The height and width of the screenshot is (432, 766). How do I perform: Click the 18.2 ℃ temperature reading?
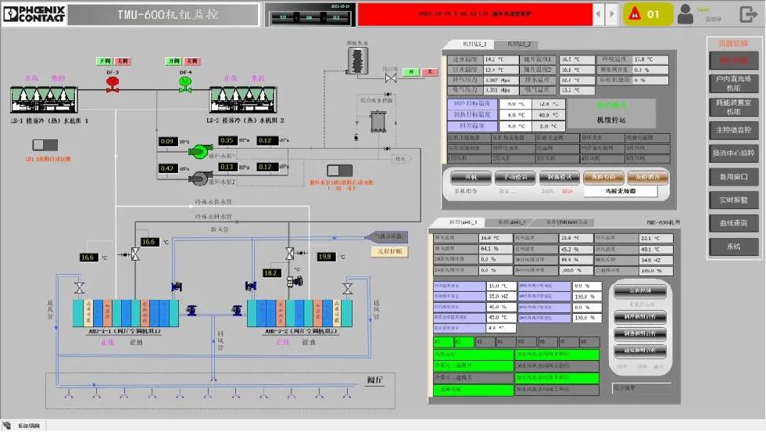click(271, 273)
